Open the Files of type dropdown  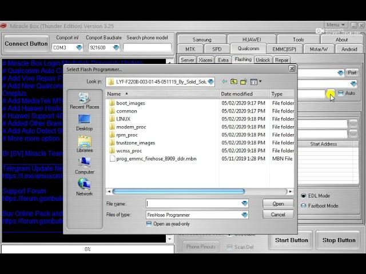click(x=245, y=215)
